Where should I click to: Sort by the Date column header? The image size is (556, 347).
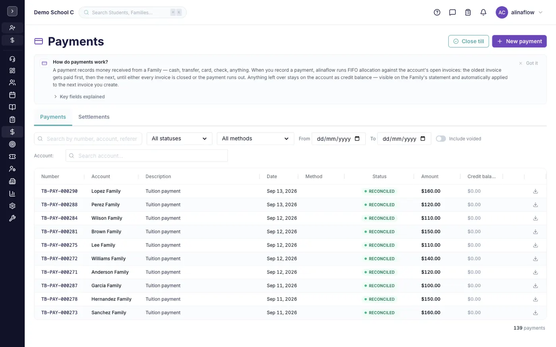coord(272,176)
